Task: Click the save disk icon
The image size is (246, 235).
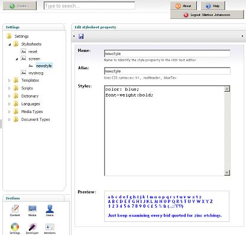Action: pos(81,36)
